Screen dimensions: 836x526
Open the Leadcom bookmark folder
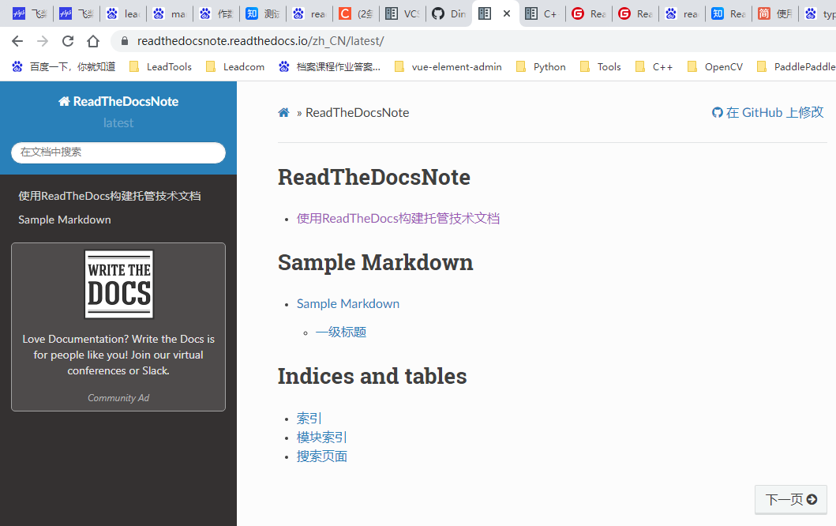click(x=236, y=66)
